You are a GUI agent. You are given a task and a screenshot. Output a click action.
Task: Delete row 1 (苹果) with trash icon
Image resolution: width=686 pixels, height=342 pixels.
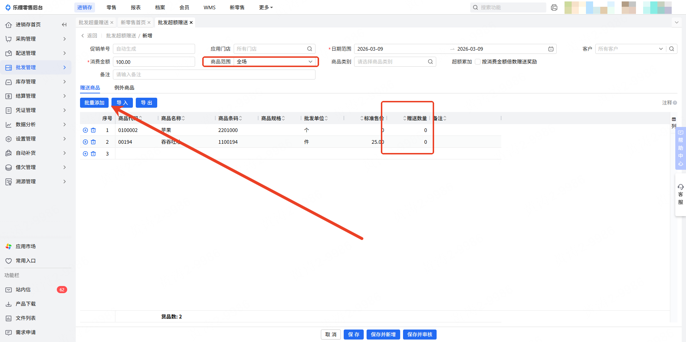(93, 130)
